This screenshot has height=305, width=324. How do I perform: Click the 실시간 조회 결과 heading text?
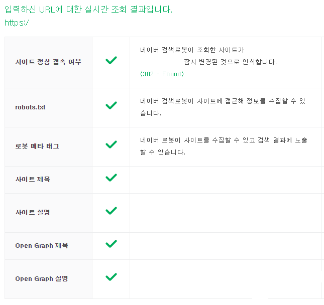(88, 10)
